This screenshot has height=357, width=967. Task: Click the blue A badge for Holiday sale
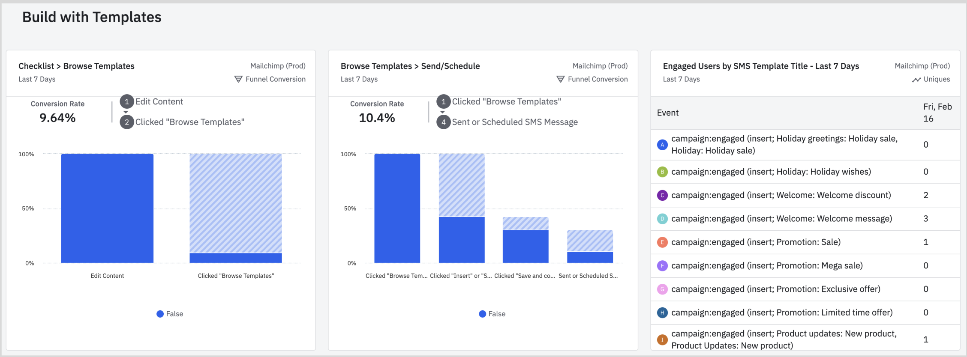[662, 145]
